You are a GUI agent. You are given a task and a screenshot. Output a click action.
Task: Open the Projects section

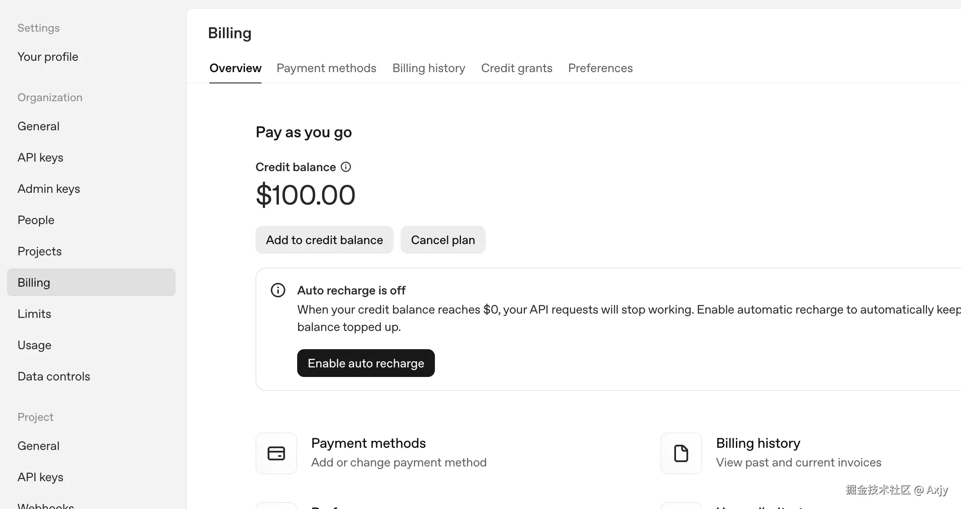click(40, 251)
